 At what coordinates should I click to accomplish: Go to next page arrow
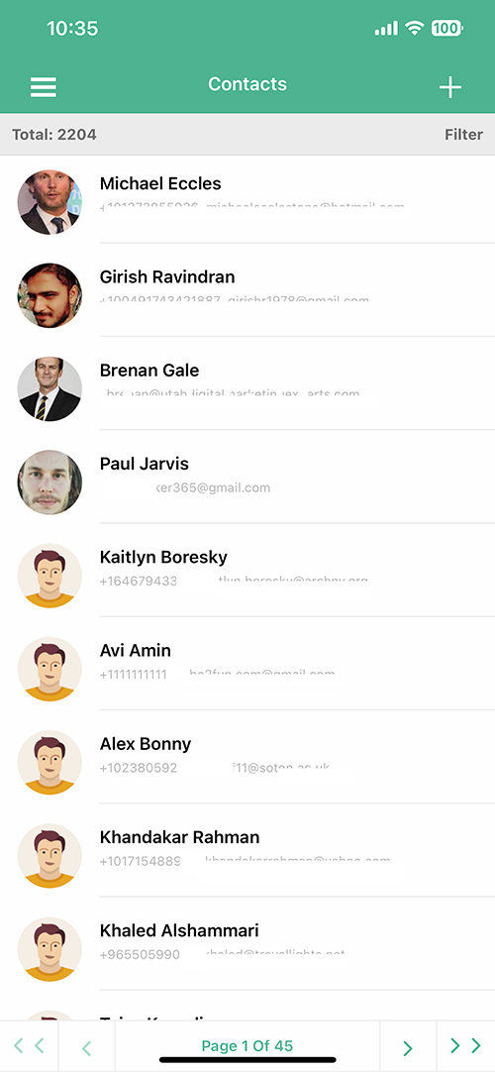point(408,1046)
